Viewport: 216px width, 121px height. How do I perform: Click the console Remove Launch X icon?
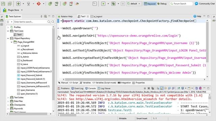pos(148,88)
